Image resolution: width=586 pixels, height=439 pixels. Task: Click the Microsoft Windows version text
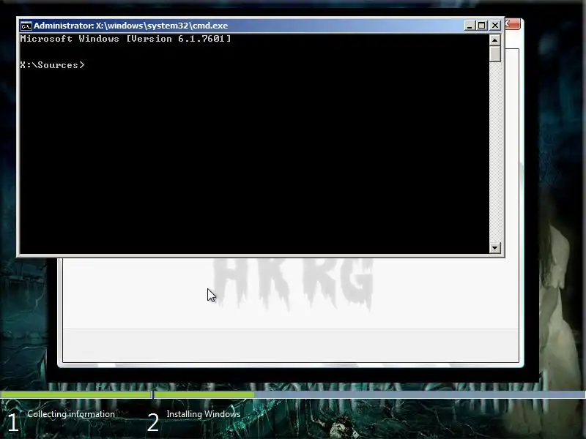point(125,39)
